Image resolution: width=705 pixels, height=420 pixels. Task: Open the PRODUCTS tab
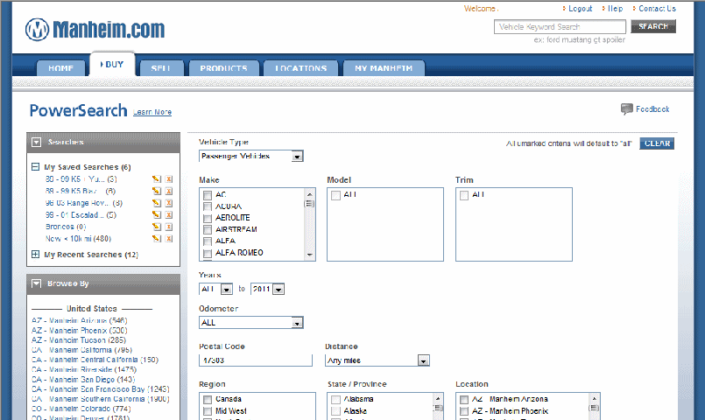[224, 68]
